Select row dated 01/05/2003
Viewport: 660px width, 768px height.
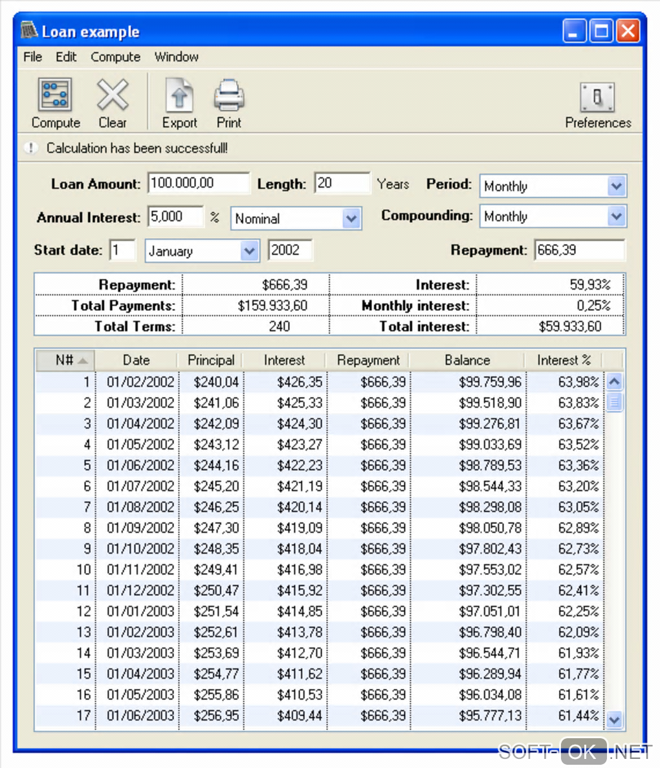point(320,695)
